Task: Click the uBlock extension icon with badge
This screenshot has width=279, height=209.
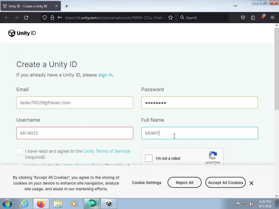Action: [x=263, y=17]
